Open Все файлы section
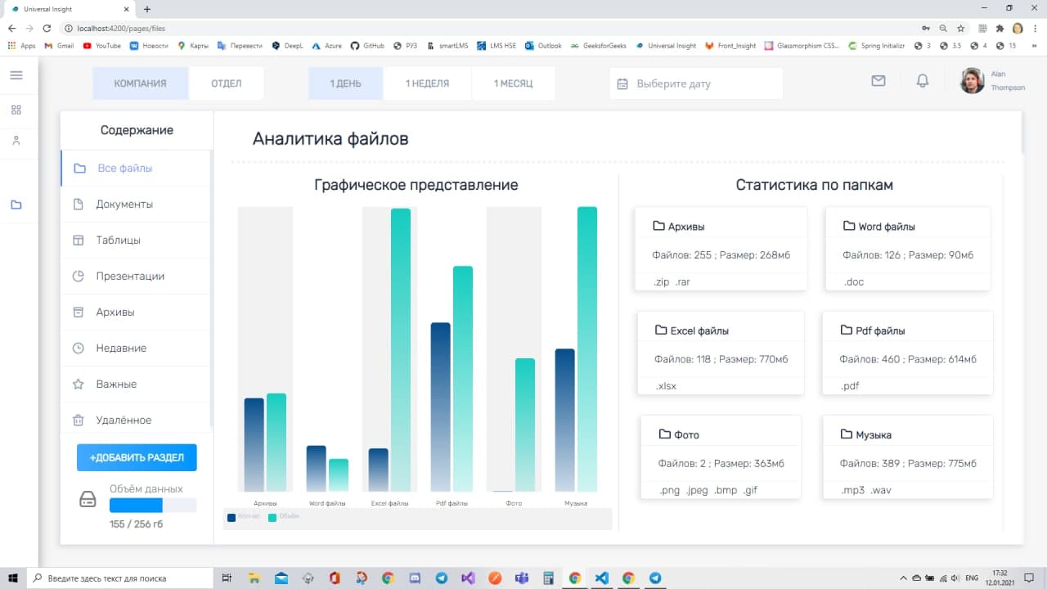The height and width of the screenshot is (589, 1047). point(136,169)
